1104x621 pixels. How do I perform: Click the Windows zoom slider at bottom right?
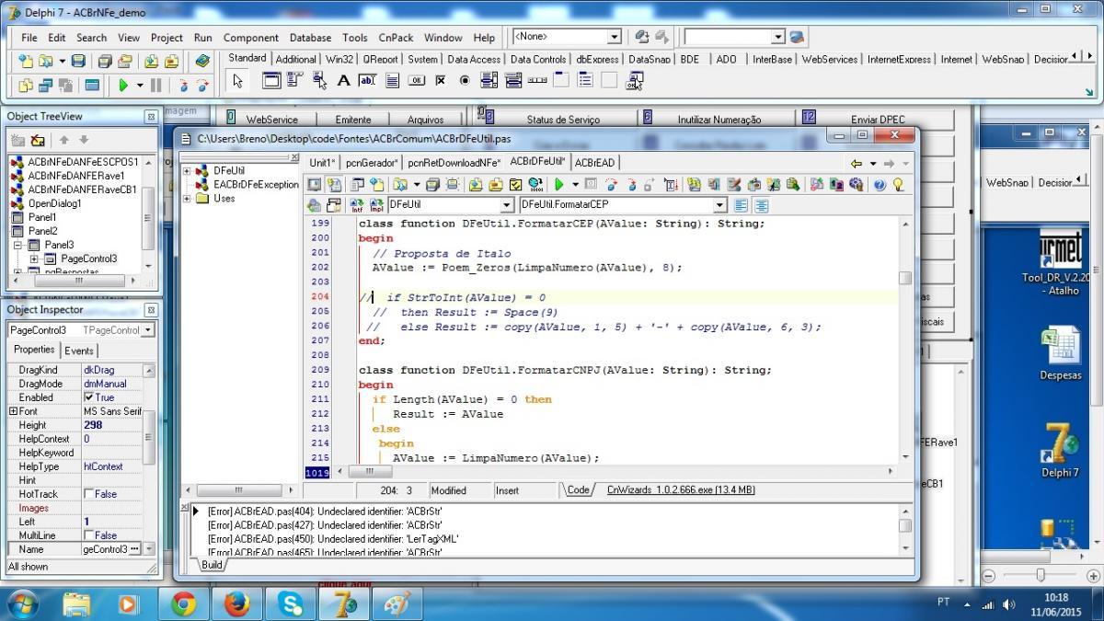coord(1041,575)
